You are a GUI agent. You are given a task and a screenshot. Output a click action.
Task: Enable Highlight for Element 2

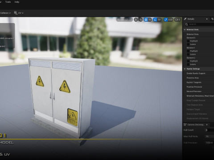tap(188, 61)
